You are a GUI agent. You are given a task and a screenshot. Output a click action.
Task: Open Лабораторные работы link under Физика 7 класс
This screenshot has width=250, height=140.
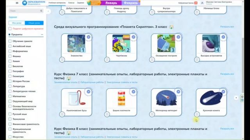92,82
